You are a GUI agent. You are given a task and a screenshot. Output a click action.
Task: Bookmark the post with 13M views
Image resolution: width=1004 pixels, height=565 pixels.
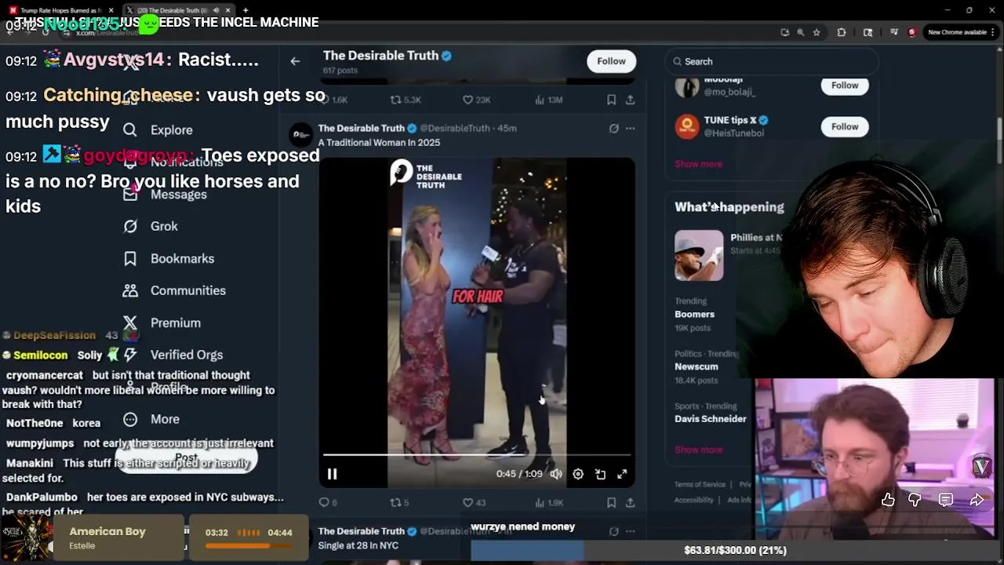click(611, 100)
